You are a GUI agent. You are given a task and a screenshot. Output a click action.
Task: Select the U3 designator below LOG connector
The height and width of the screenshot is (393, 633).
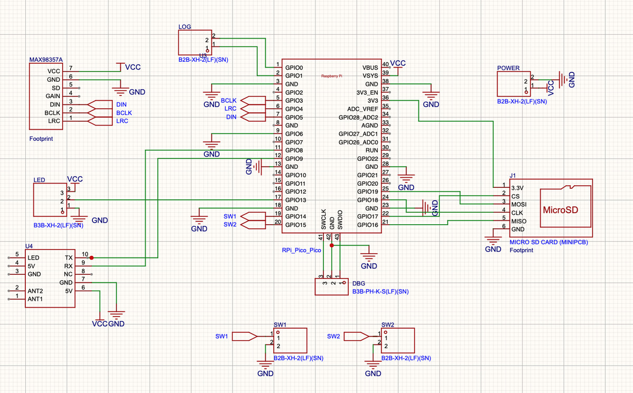coord(203,55)
